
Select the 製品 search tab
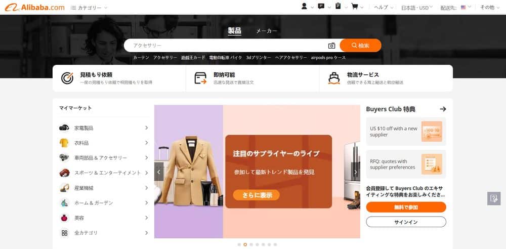click(234, 31)
